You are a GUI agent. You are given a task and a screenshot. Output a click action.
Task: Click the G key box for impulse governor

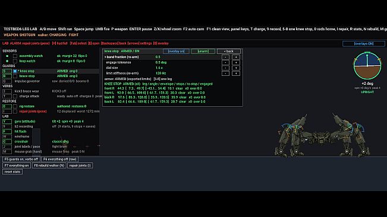[7, 81]
